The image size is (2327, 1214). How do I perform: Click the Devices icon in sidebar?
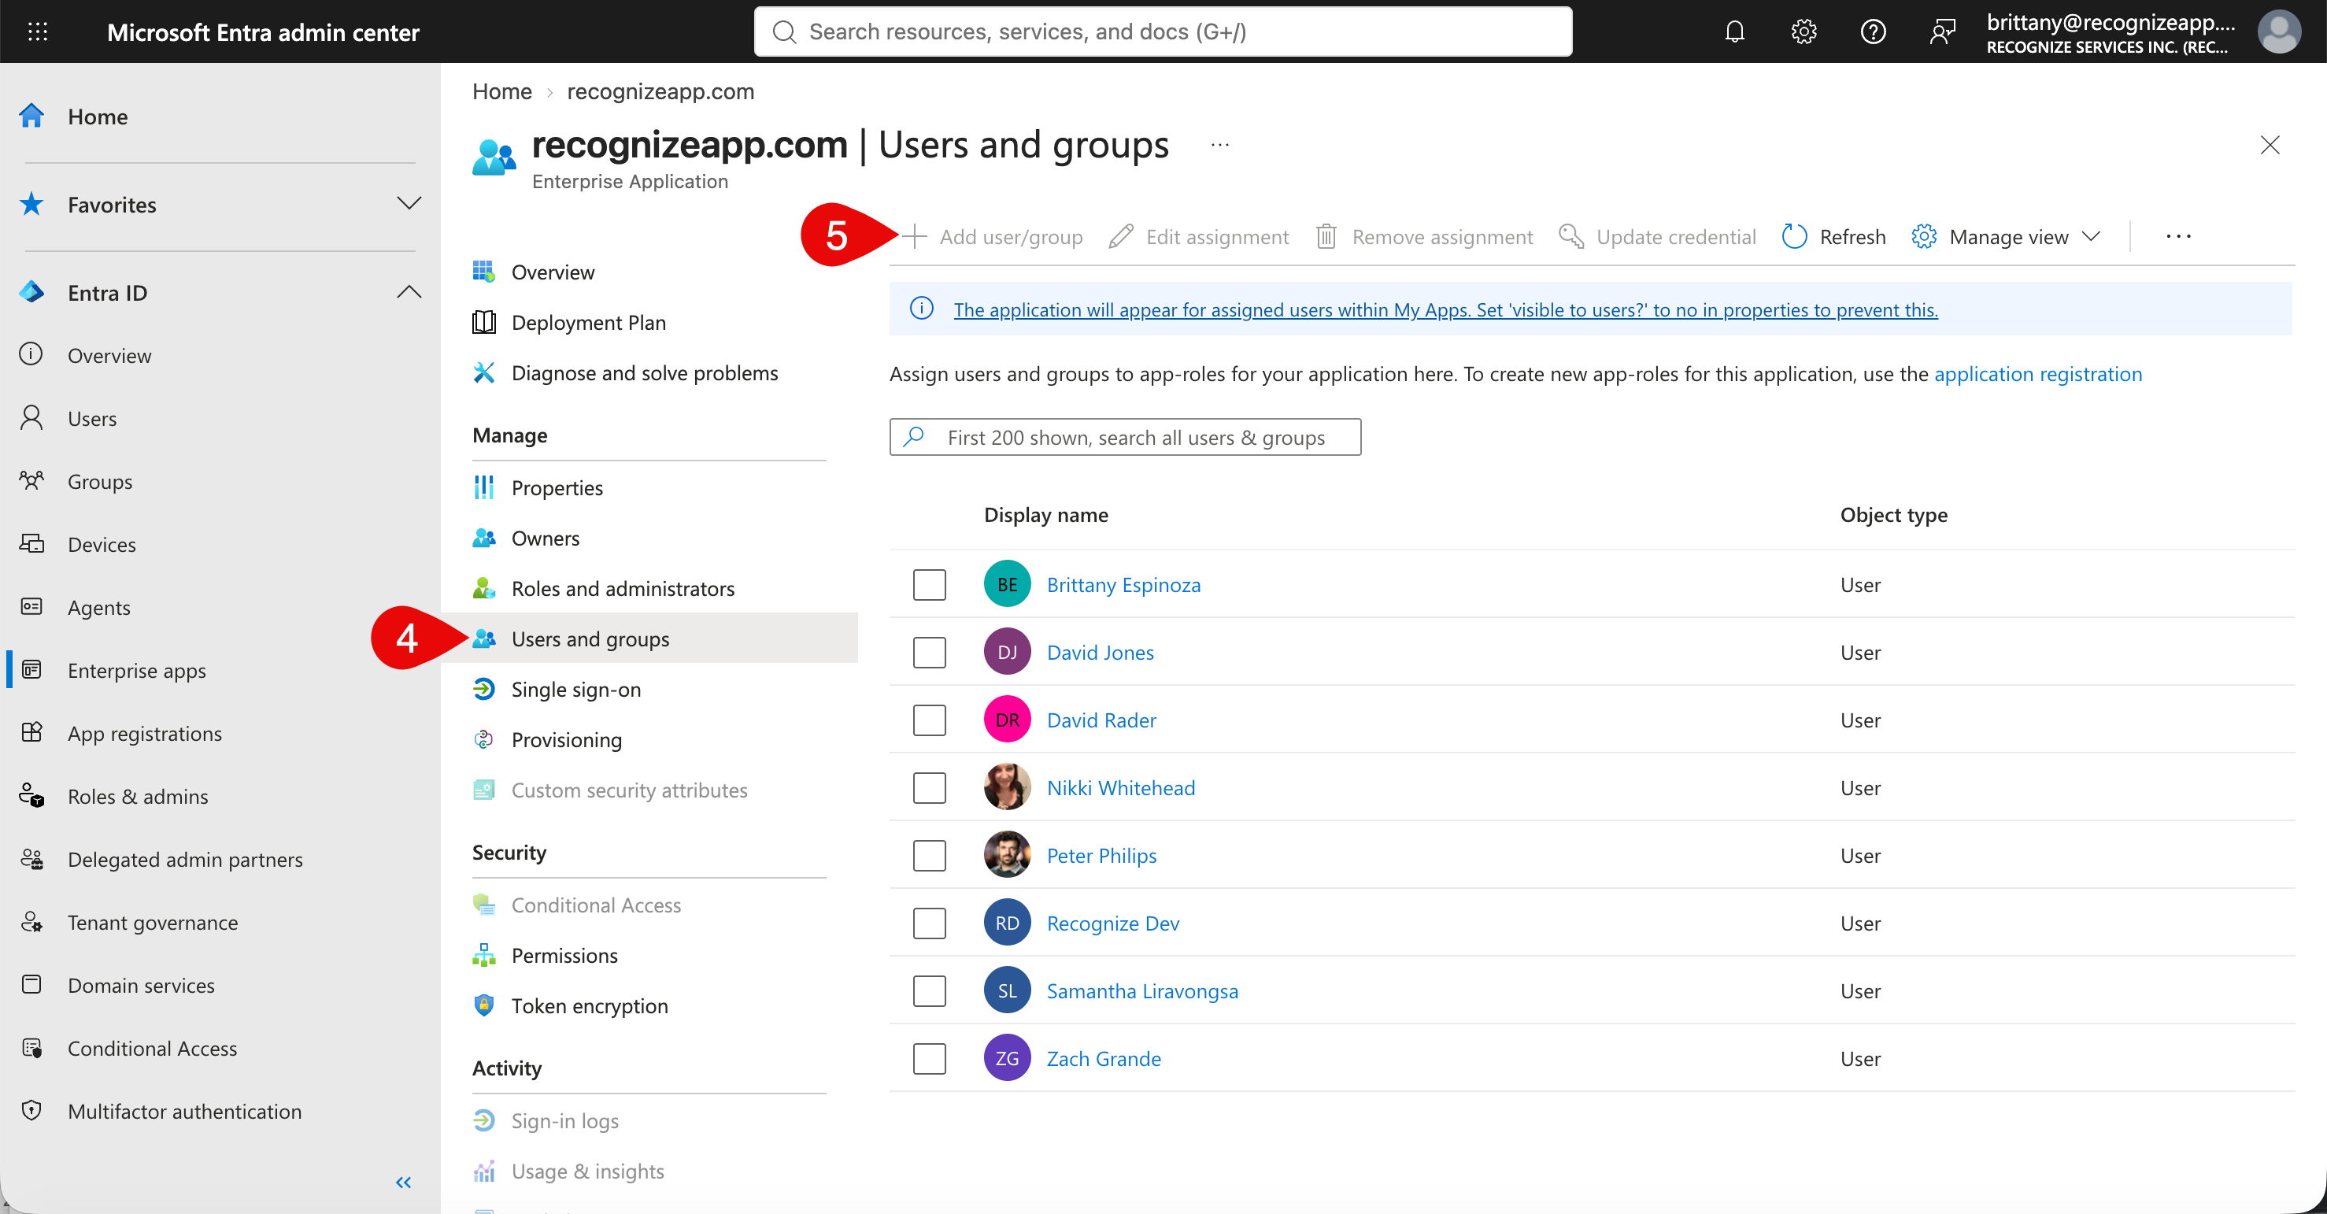[x=31, y=544]
